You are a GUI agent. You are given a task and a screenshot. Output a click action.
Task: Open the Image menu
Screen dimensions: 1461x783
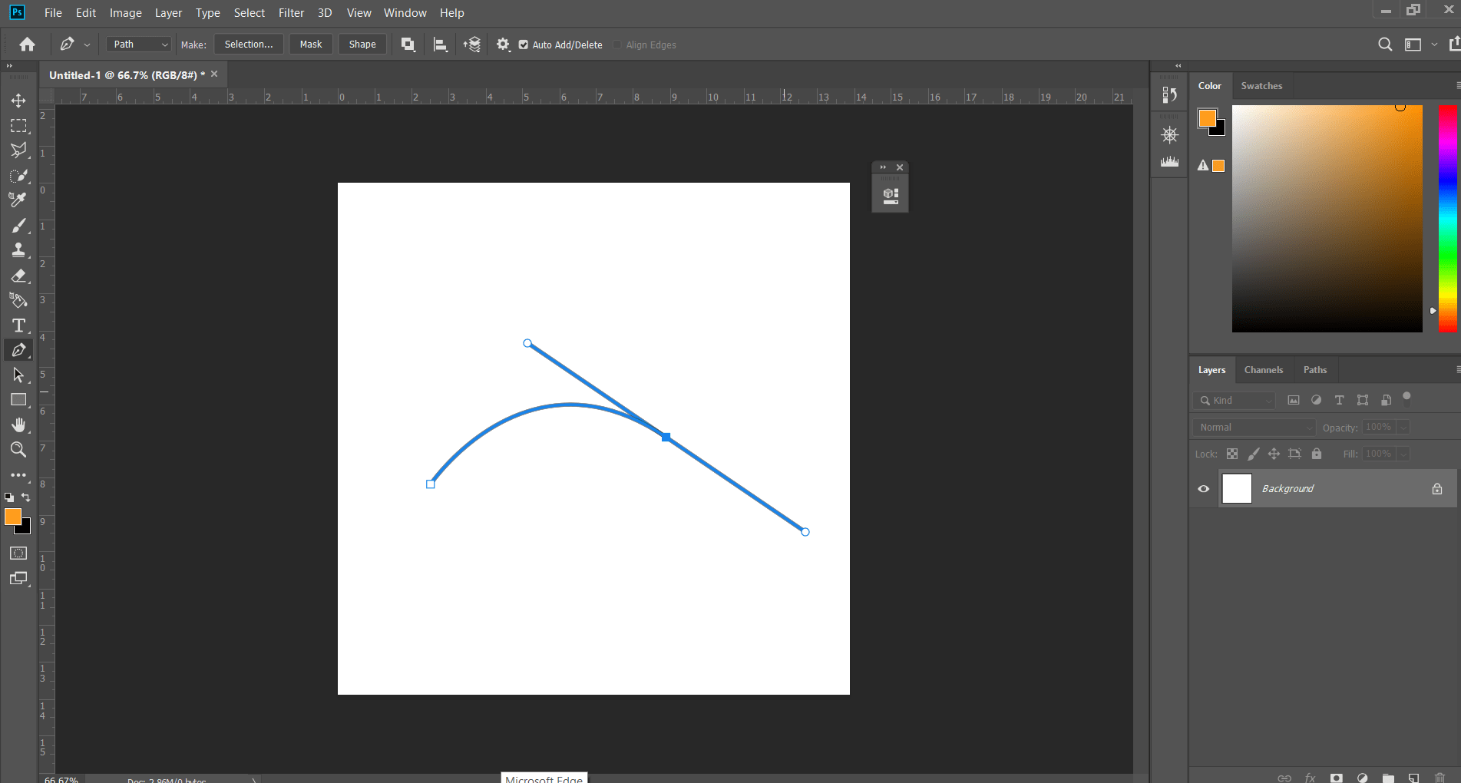pos(126,13)
